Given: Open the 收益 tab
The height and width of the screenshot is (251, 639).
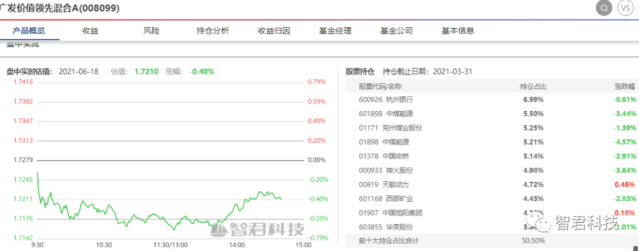Looking at the screenshot, I should [90, 31].
